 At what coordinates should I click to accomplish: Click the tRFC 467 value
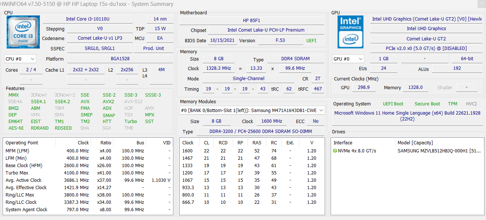pos(318,89)
